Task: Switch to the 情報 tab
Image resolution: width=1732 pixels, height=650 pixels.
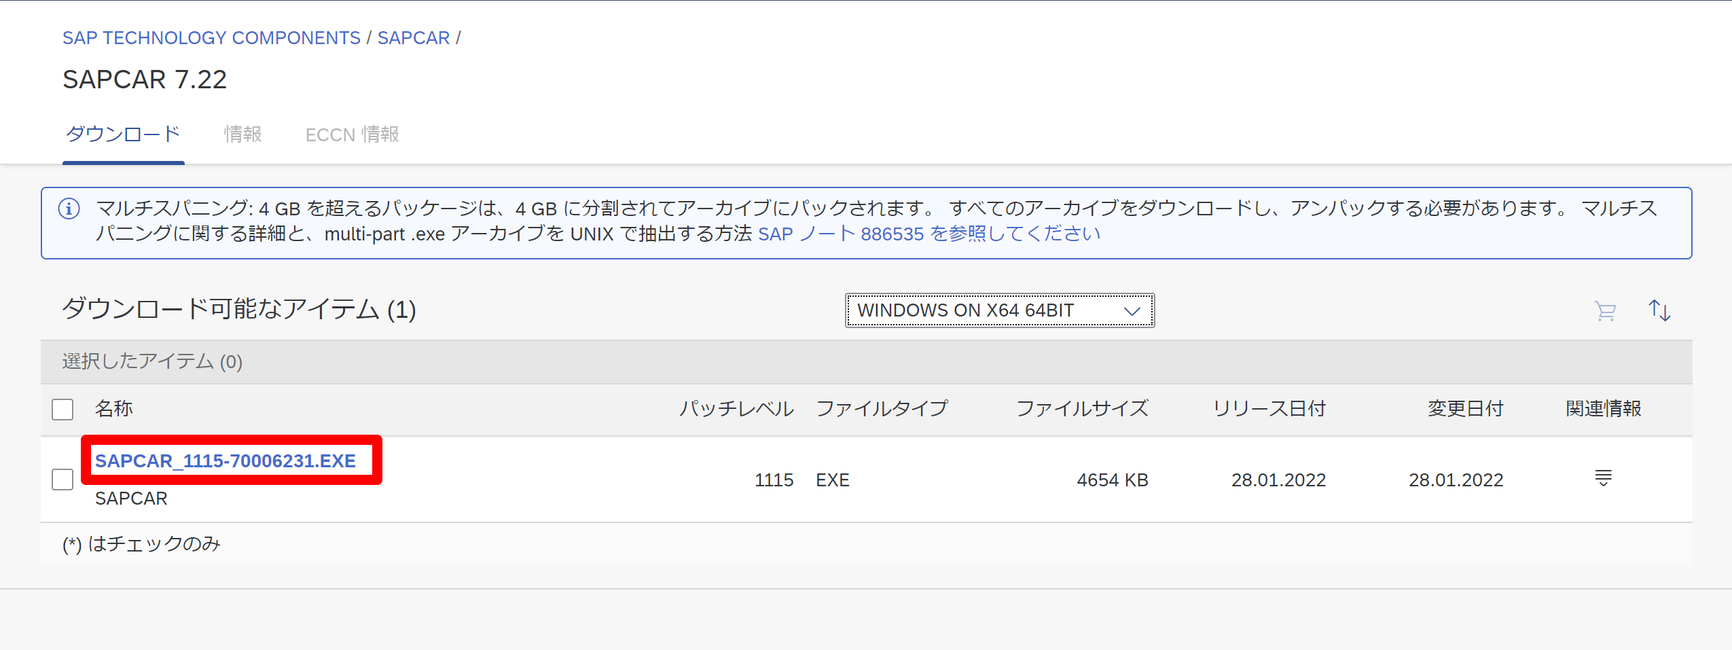Action: (243, 134)
